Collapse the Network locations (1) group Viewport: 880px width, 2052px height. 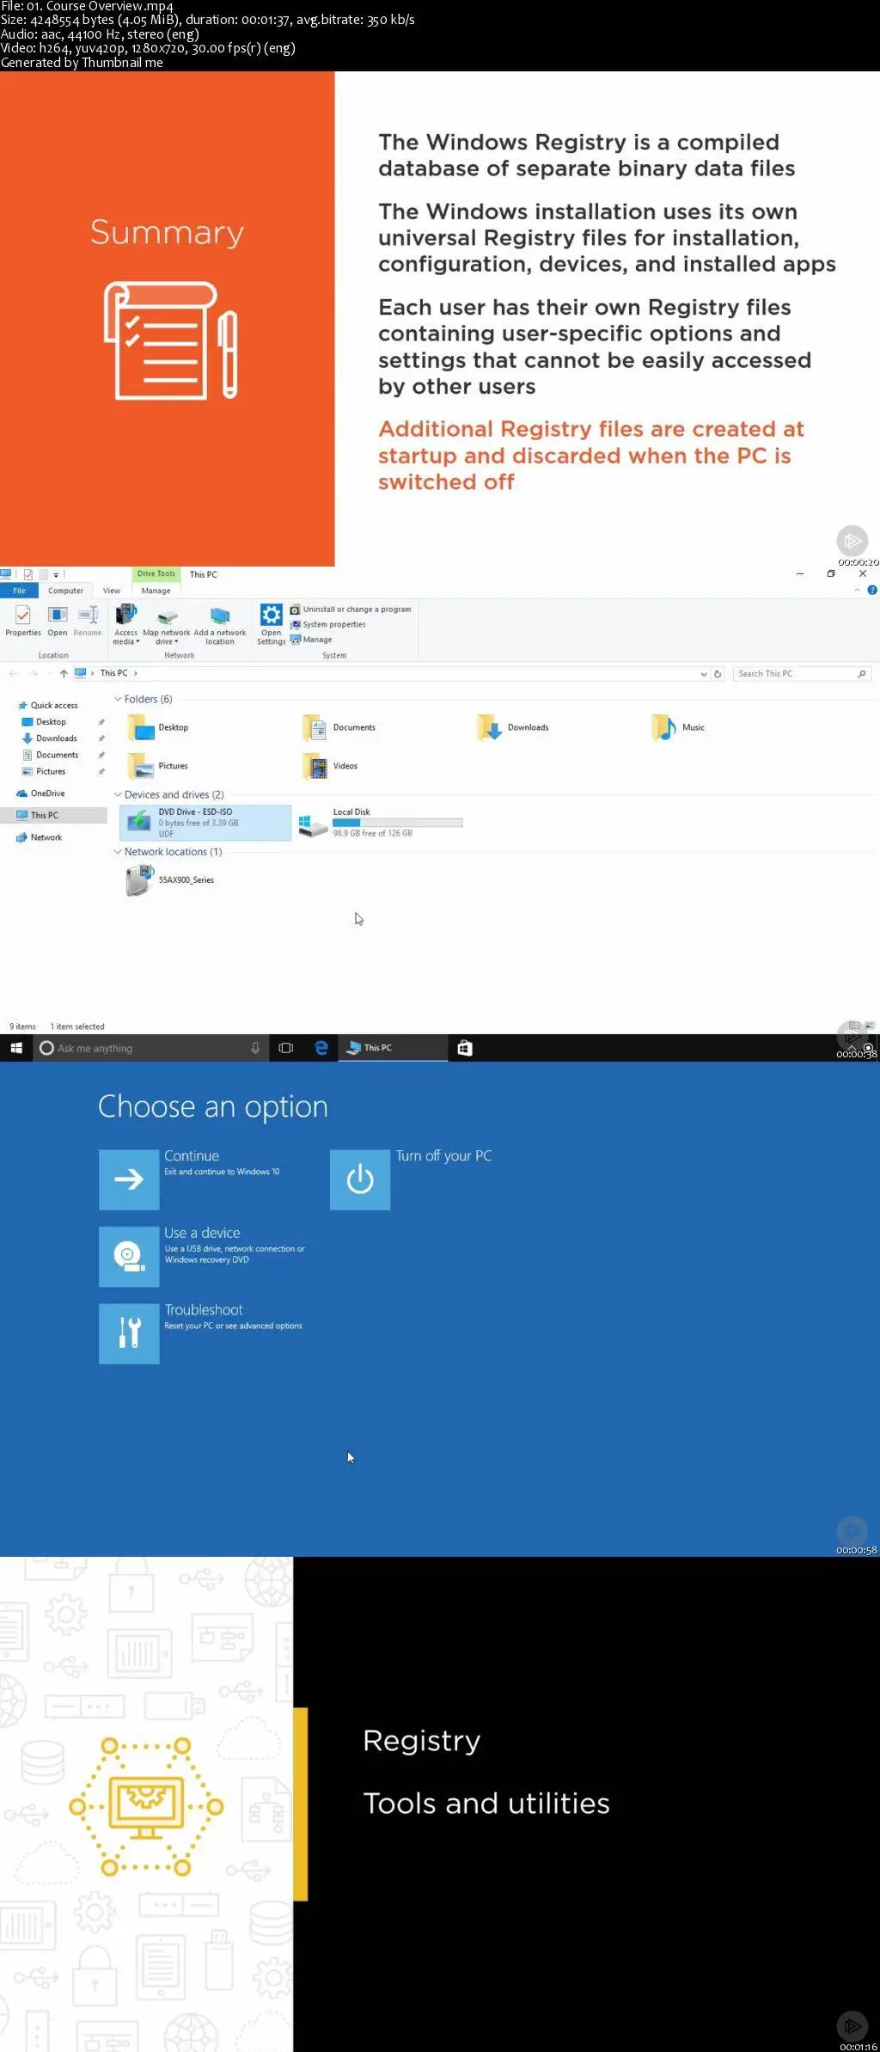coord(118,852)
